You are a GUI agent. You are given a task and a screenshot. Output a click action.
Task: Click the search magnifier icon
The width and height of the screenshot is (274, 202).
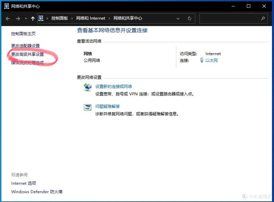point(263,18)
